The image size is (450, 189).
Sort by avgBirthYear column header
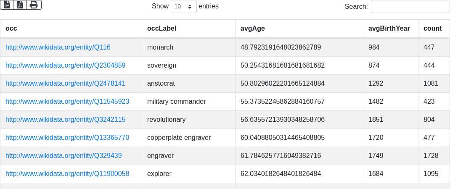(x=389, y=29)
